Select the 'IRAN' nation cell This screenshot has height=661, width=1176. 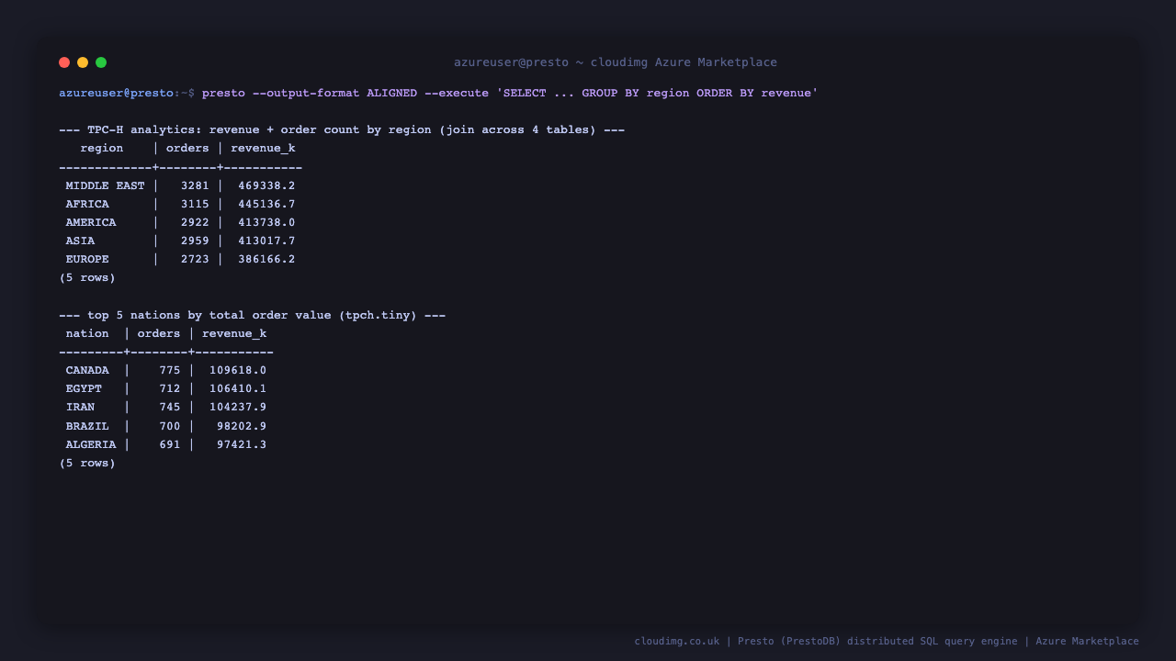click(80, 407)
